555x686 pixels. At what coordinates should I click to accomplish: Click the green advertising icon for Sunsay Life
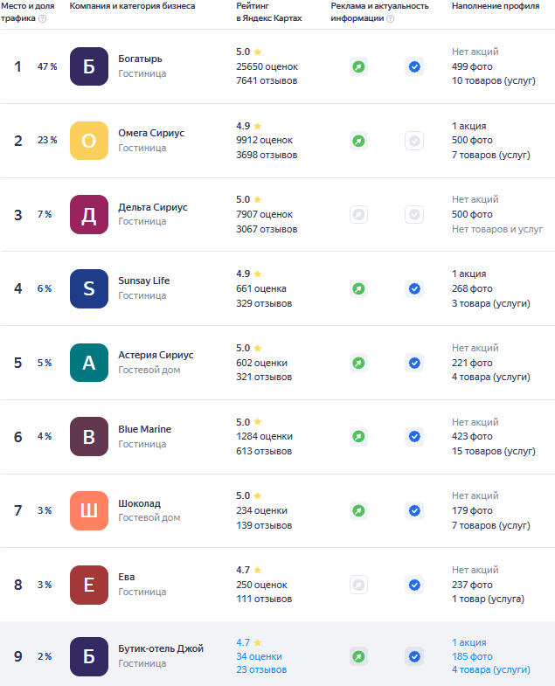coord(358,288)
